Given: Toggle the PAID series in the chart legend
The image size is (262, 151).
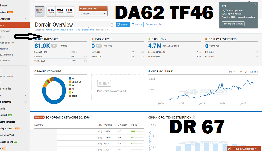Looking at the screenshot, I should [169, 71].
